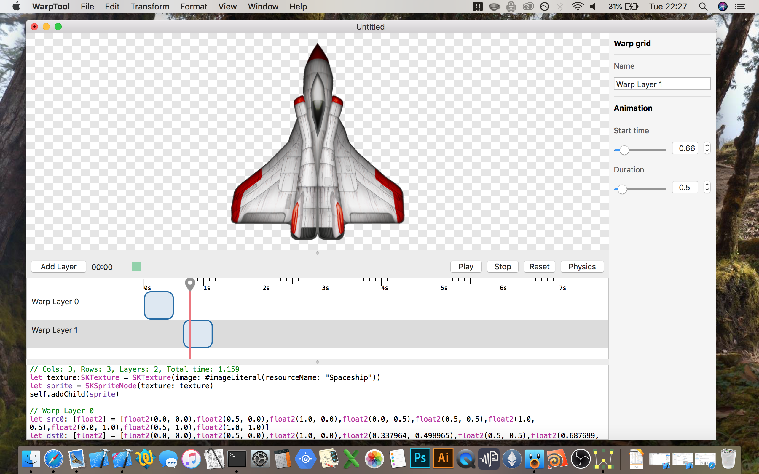This screenshot has width=759, height=474.
Task: Decrease Duration with stepper down arrow
Action: click(707, 190)
